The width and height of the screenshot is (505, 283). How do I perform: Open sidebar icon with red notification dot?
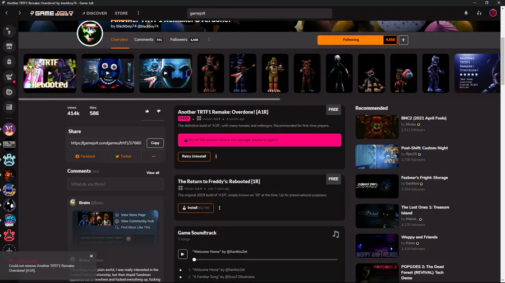(9, 77)
